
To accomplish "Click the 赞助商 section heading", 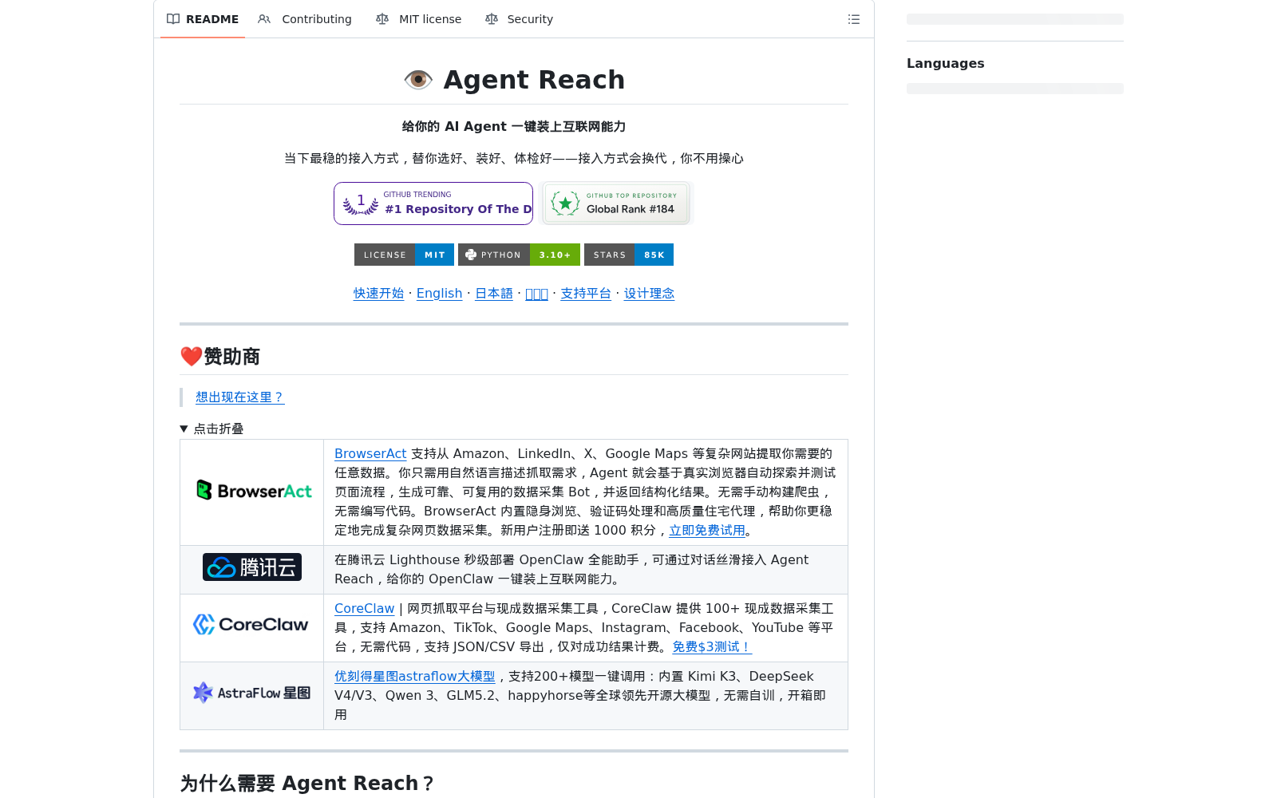I will [x=220, y=357].
